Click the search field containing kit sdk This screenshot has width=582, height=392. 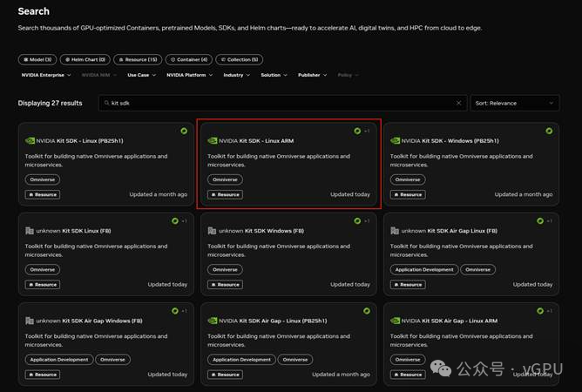point(282,103)
